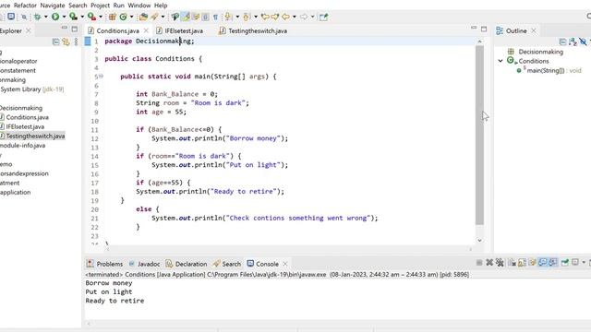Open the Back navigation history dropdown
591x332 pixels.
295,17
